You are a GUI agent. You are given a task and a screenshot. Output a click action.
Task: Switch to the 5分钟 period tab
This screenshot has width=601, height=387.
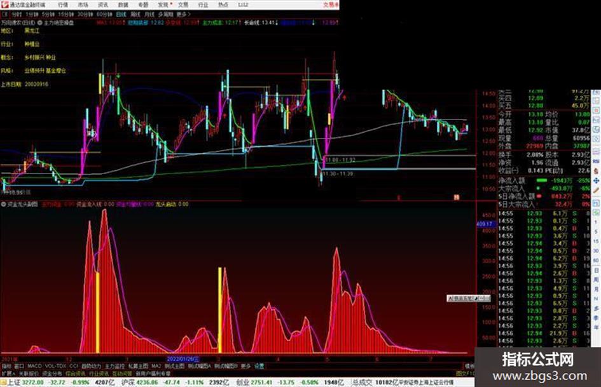point(48,15)
